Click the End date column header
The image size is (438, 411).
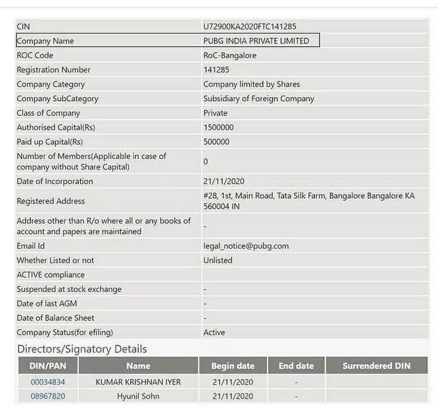pyautogui.click(x=296, y=366)
